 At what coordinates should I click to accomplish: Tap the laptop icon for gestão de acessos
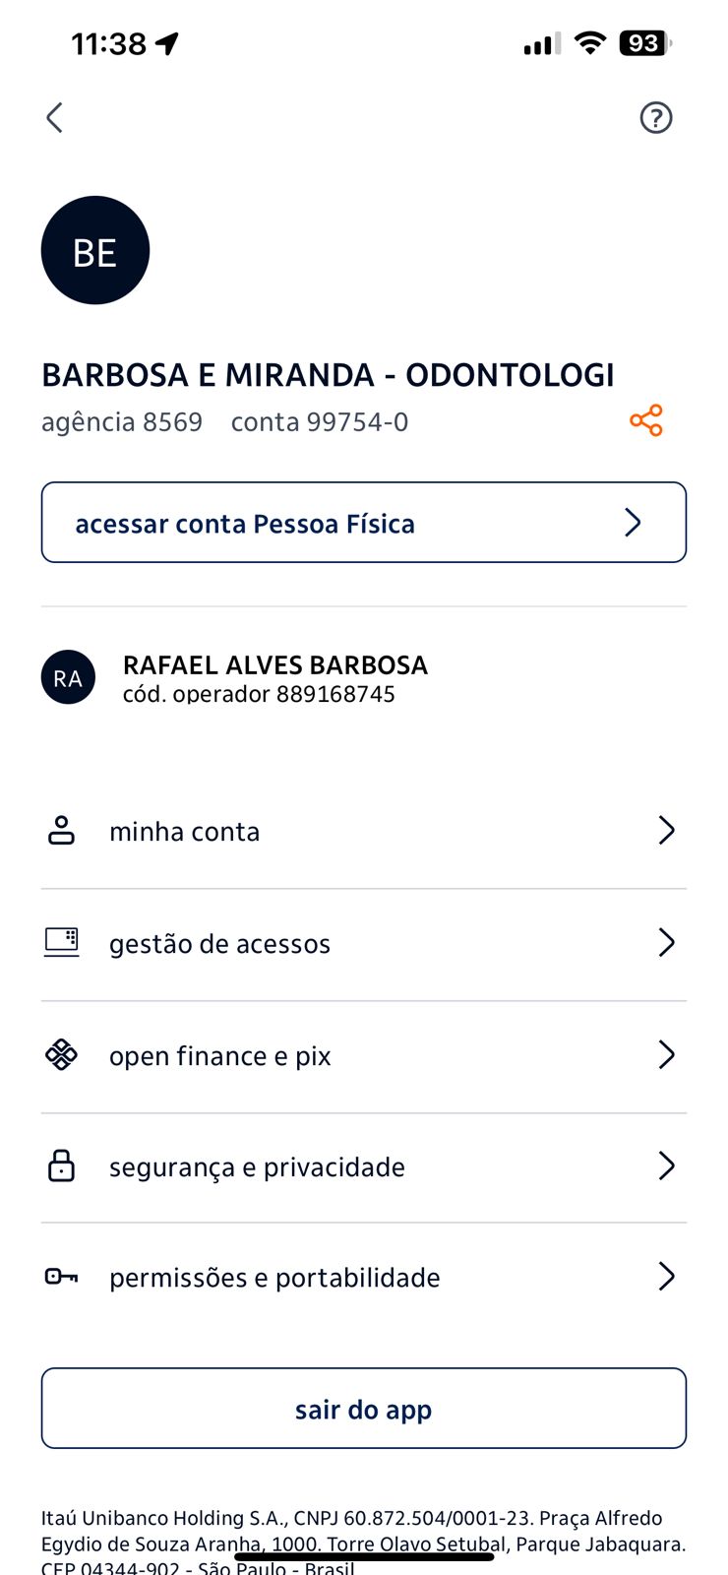62,942
